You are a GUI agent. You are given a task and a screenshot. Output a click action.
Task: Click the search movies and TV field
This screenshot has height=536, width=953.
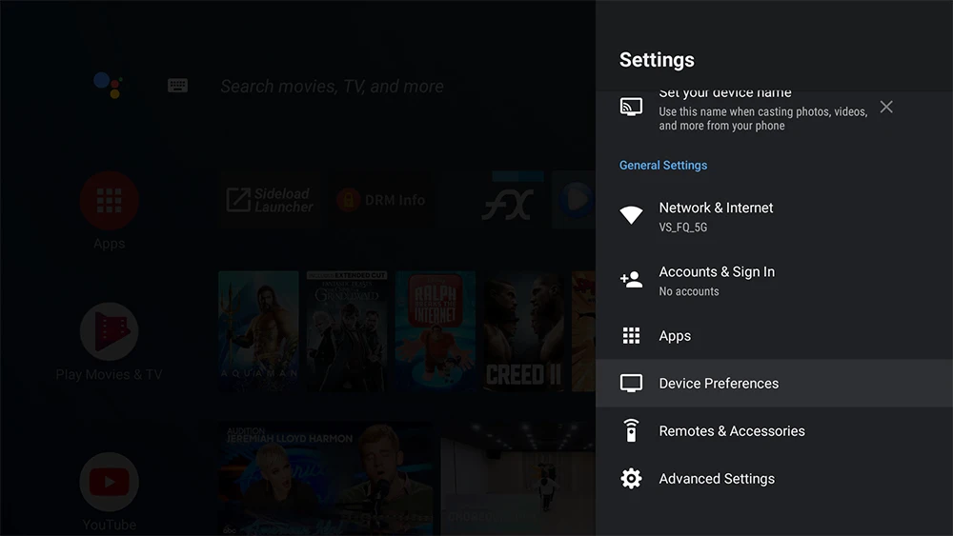pos(332,87)
